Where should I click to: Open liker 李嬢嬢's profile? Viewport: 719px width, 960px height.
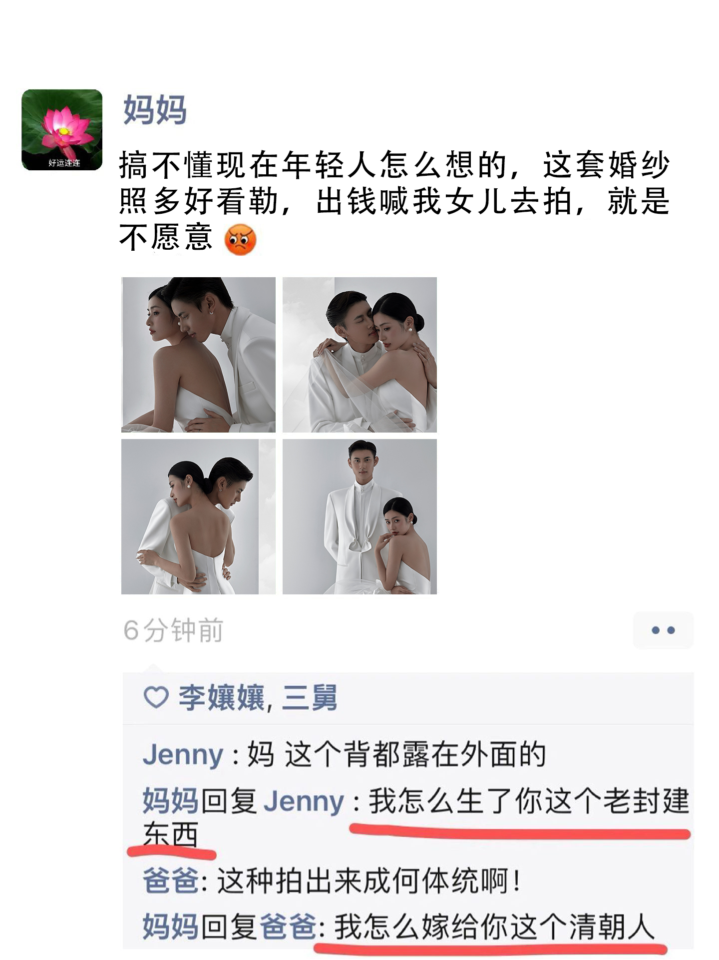coord(222,698)
